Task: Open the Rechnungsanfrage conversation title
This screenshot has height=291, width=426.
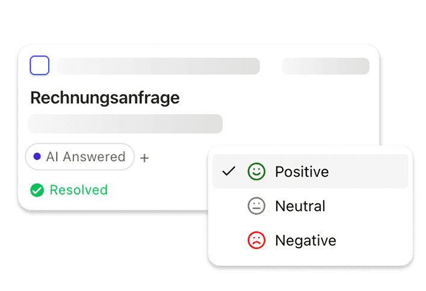Action: [105, 98]
